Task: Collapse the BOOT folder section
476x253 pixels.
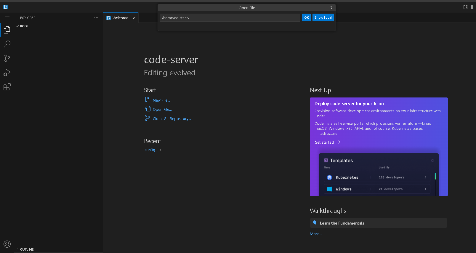Action: coord(58,26)
